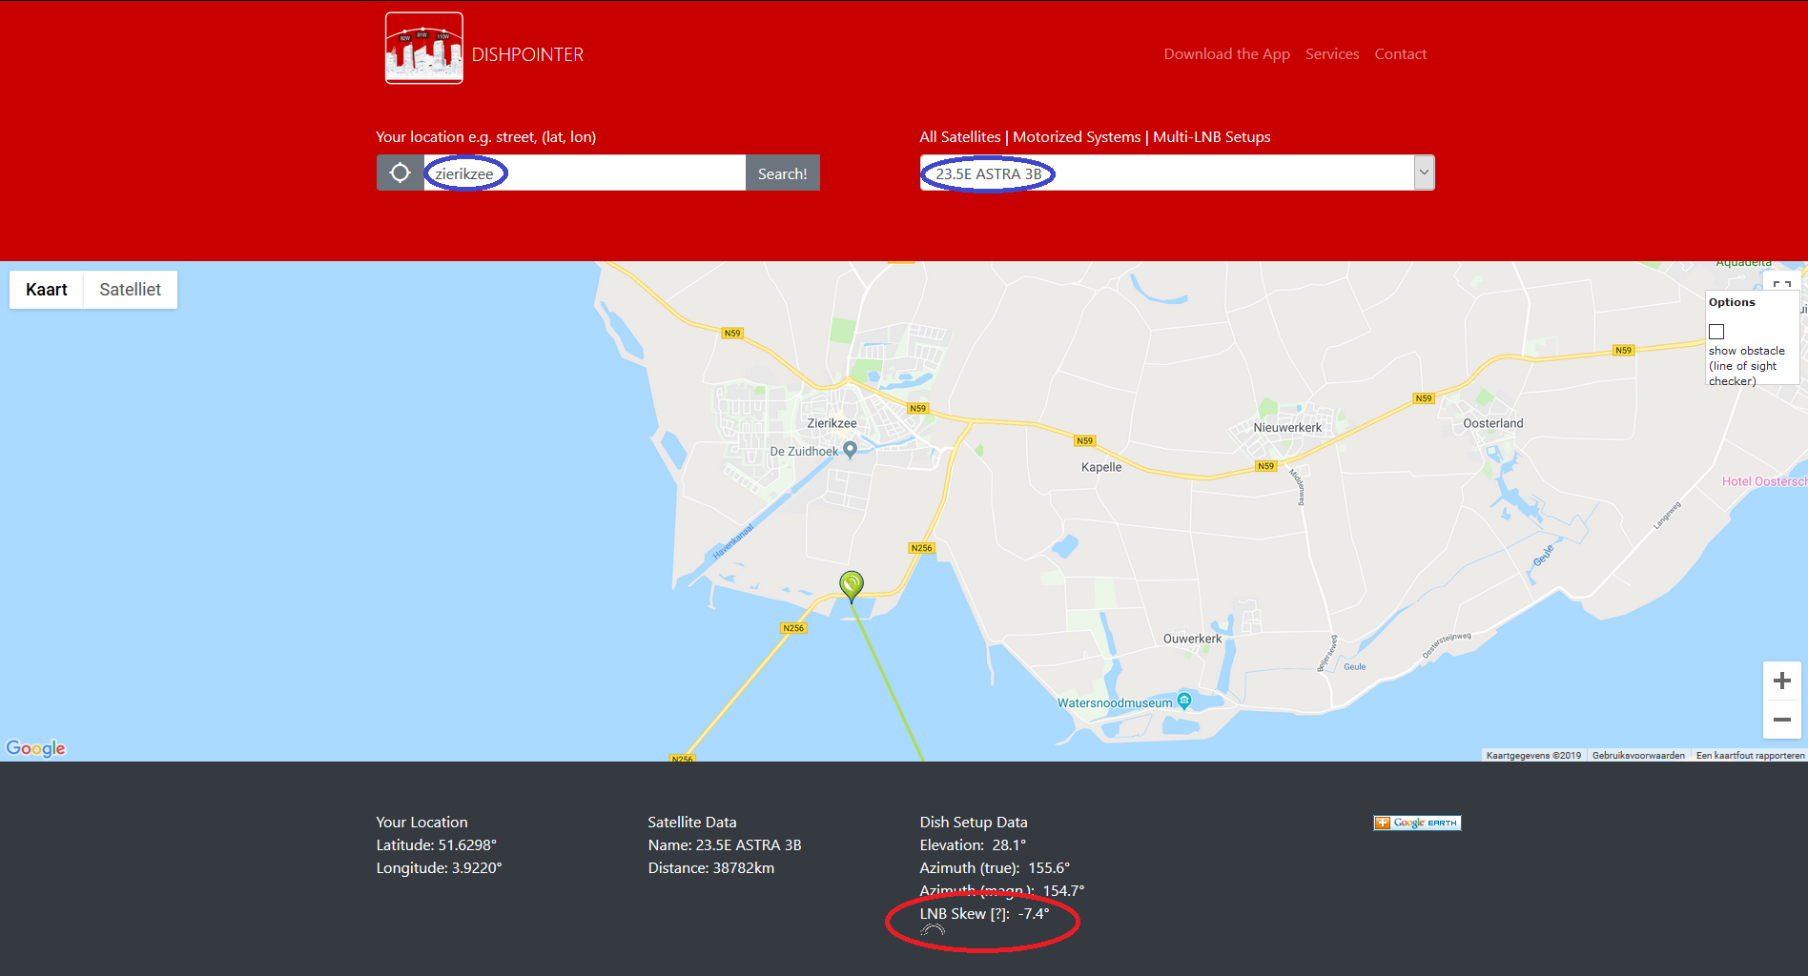Image resolution: width=1808 pixels, height=976 pixels.
Task: Enable the show obstacle checkbox
Action: point(1716,332)
